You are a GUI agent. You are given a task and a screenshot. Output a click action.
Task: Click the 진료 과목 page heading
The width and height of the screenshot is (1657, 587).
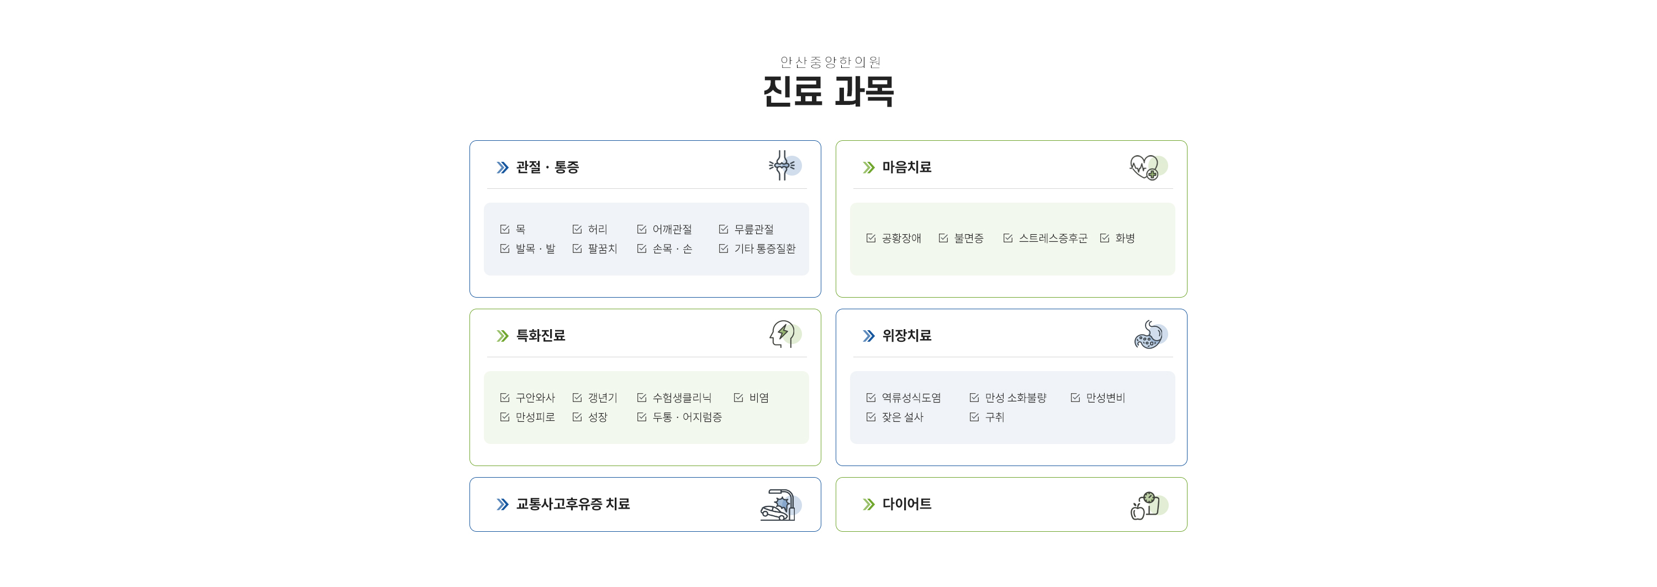[828, 91]
